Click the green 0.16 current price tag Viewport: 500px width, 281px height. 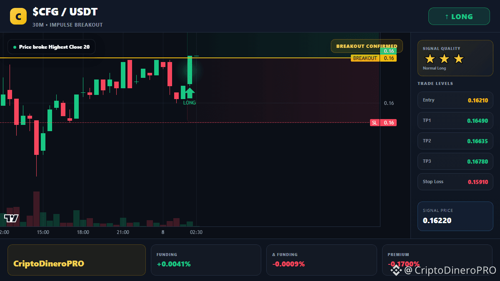388,51
